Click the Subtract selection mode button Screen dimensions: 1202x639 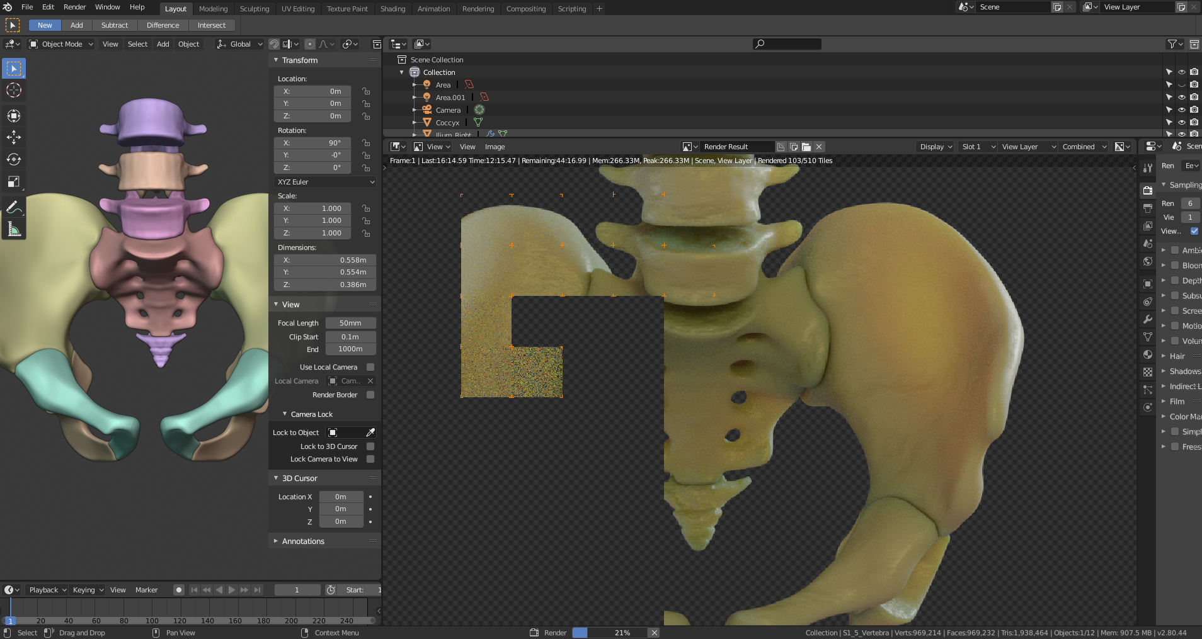click(114, 25)
